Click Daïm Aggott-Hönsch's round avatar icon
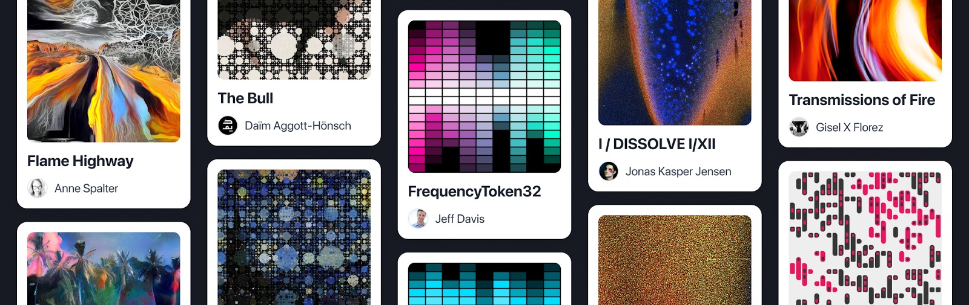The image size is (969, 305). (x=228, y=126)
